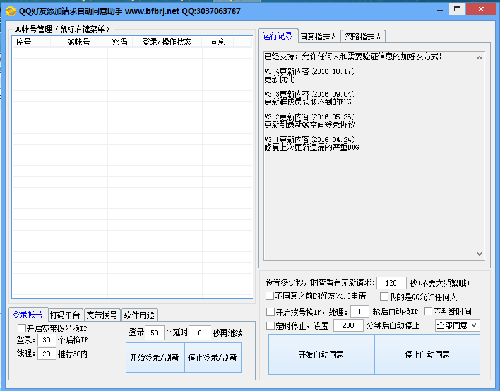The image size is (500, 391).
Task: Click the 个后换IP field showing 30
Action: (47, 340)
